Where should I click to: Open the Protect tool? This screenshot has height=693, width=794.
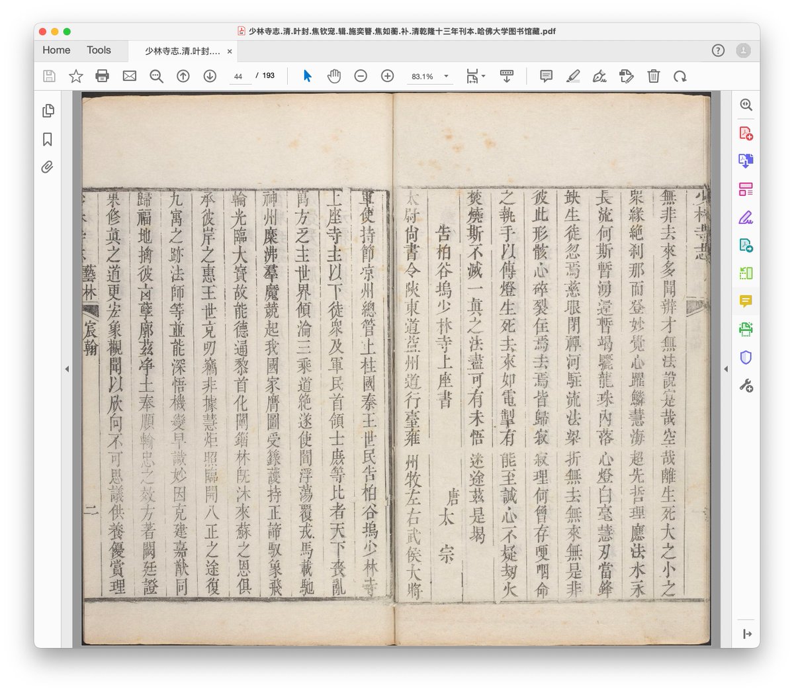(746, 357)
